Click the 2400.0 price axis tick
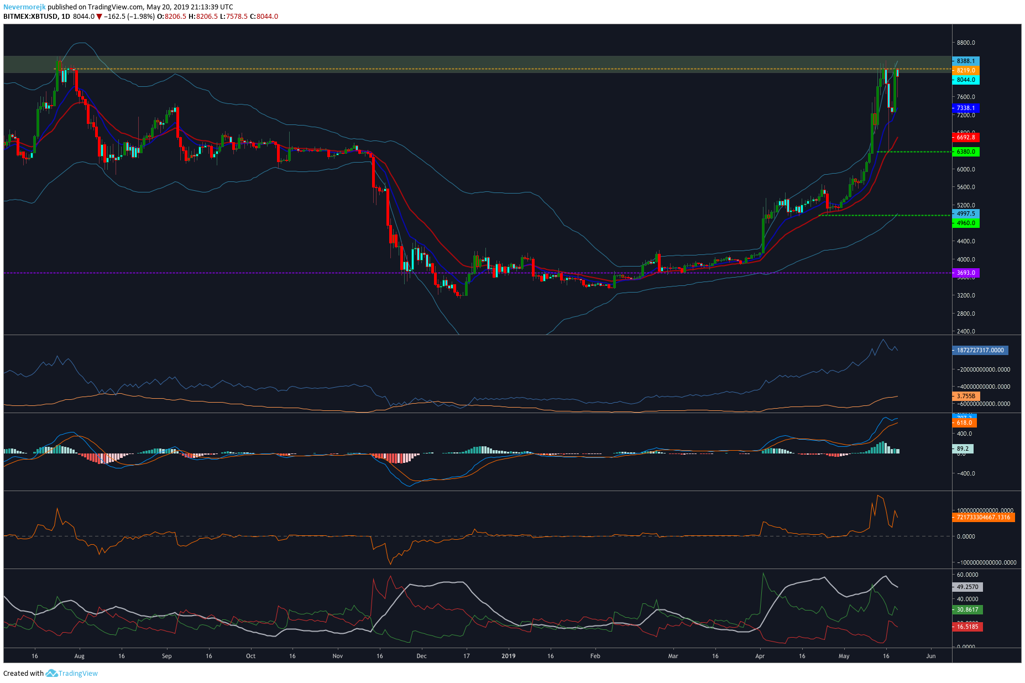This screenshot has height=683, width=1025. tap(966, 331)
